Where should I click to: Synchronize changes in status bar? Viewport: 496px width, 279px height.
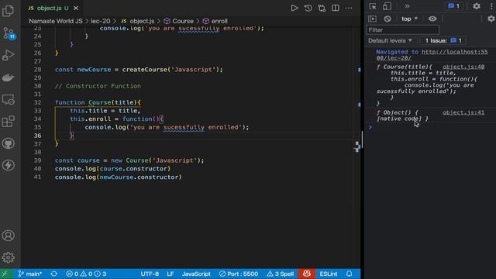(x=53, y=274)
